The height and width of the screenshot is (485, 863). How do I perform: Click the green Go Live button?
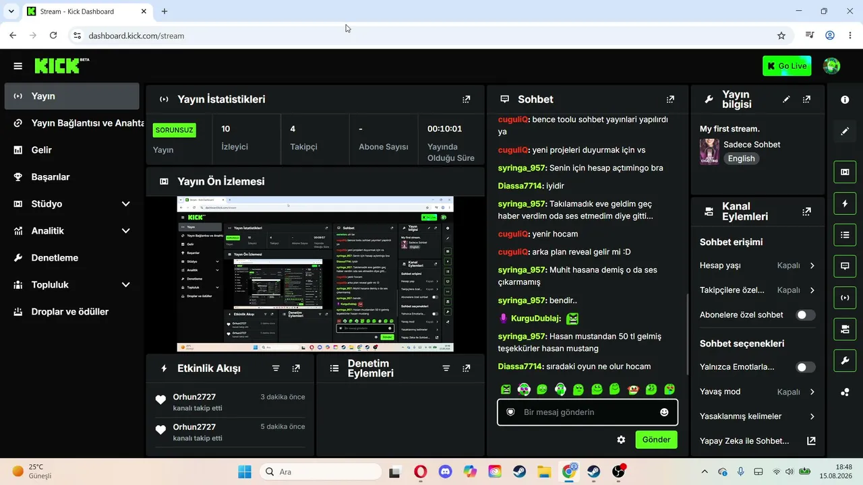pos(787,66)
